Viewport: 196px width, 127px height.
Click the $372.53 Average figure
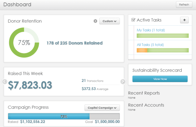95,89
